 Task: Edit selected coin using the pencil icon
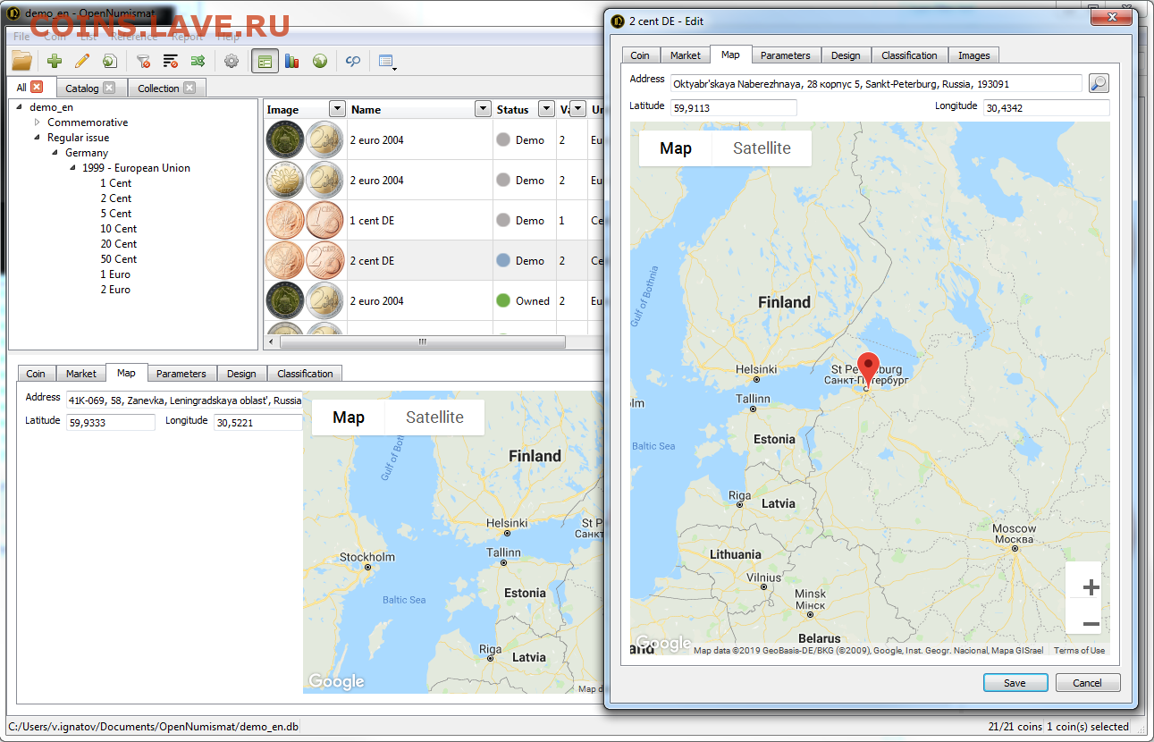coord(82,61)
